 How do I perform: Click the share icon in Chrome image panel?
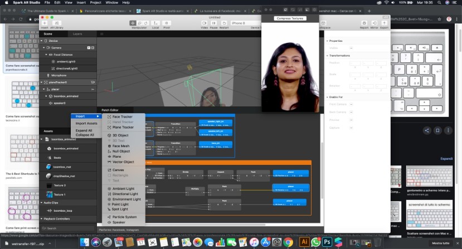coord(427,130)
